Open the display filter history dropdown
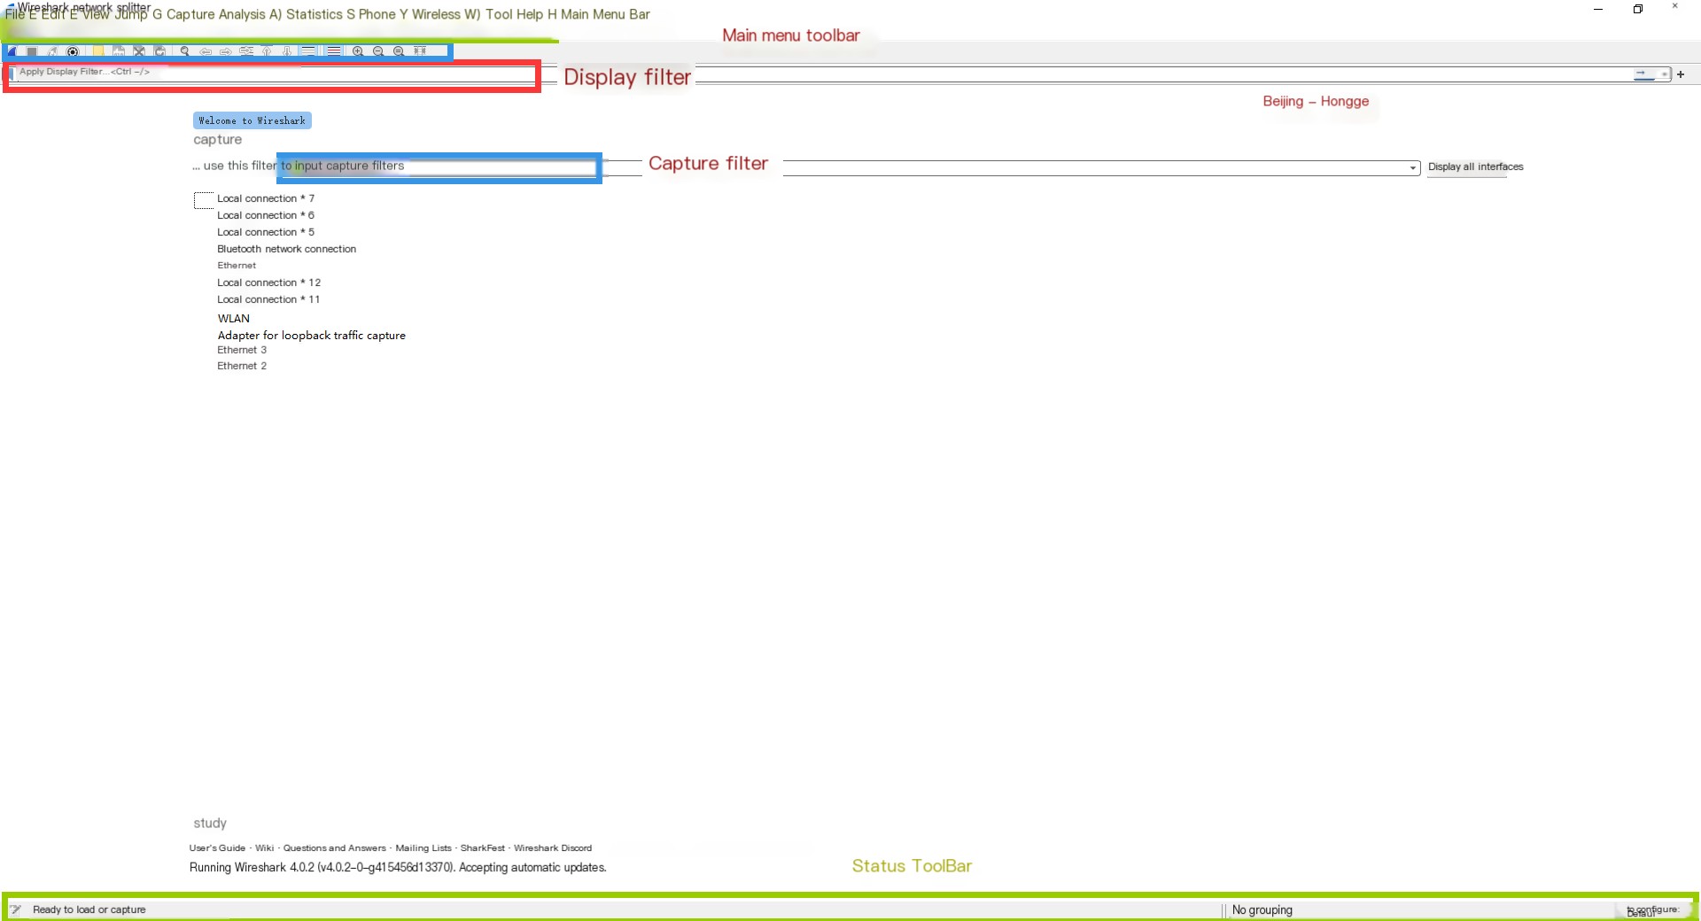Screen dimensions: 1701x921 (x=1664, y=74)
